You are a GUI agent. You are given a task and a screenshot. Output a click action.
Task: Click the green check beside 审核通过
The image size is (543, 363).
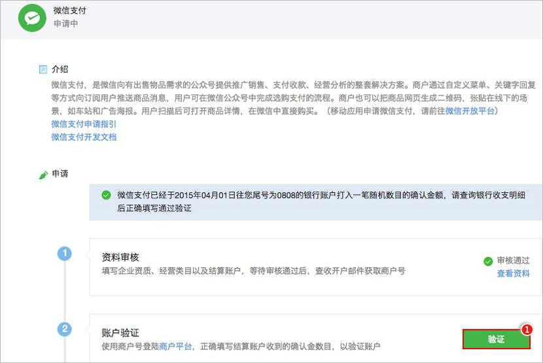coord(487,261)
